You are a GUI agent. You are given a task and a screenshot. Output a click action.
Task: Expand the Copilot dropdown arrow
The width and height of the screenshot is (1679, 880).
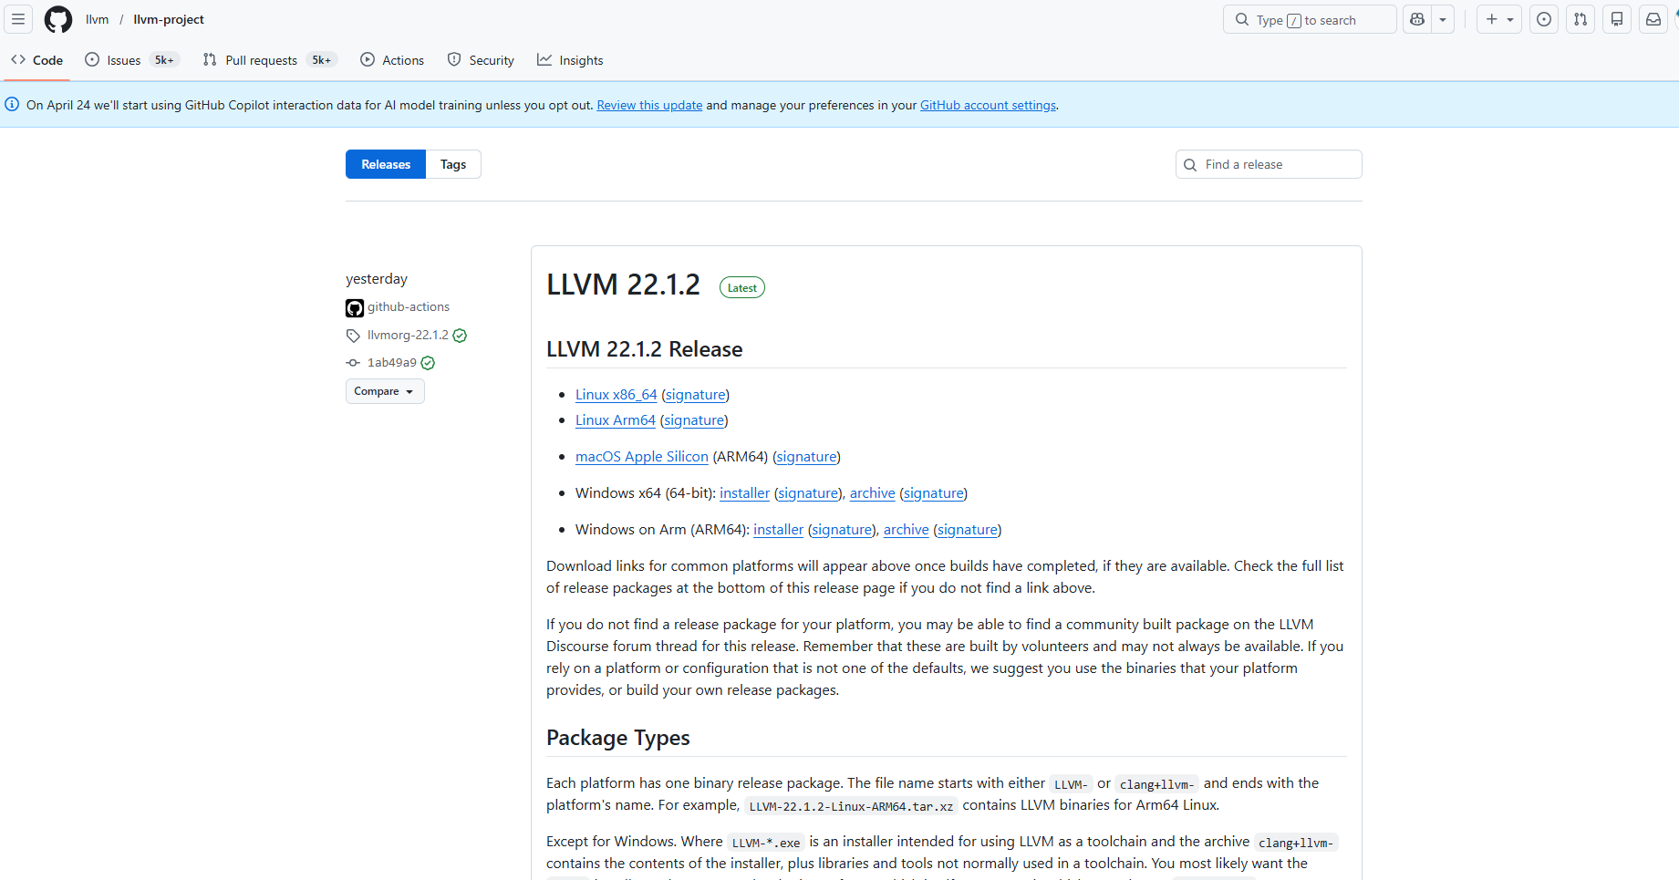coord(1443,19)
